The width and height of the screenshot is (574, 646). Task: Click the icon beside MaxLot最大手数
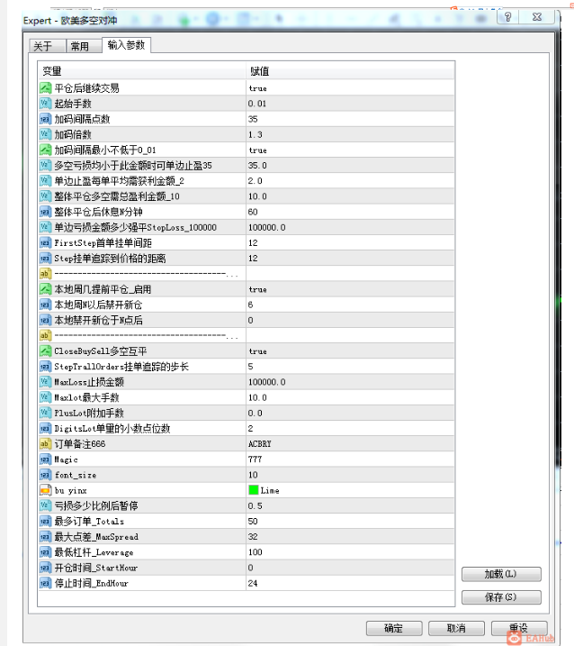45,397
